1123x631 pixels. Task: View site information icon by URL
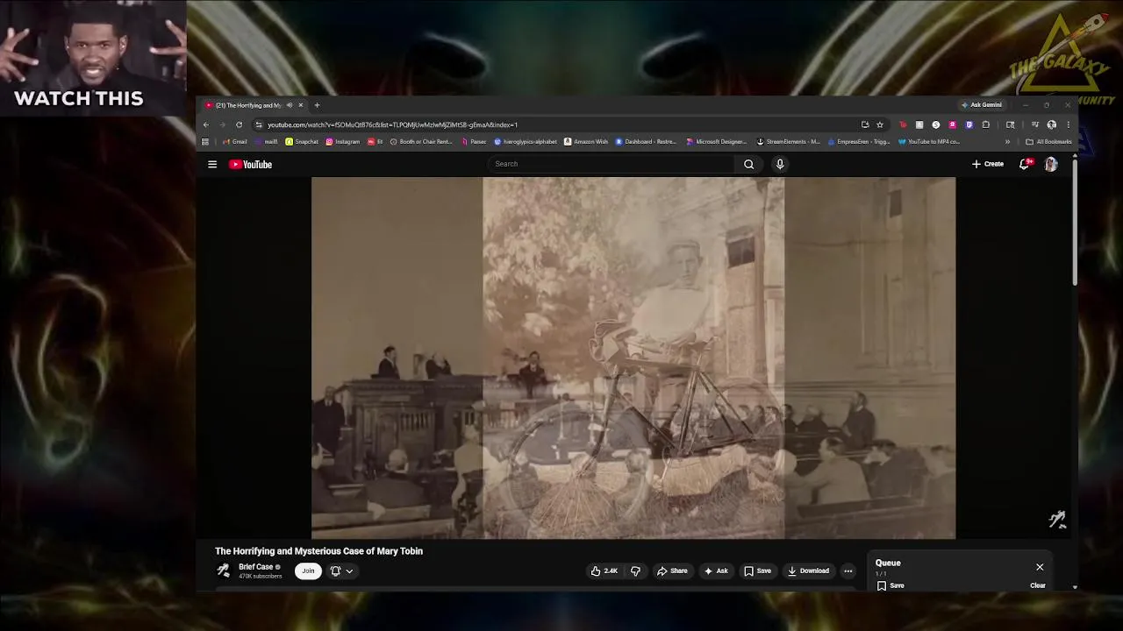pyautogui.click(x=259, y=124)
